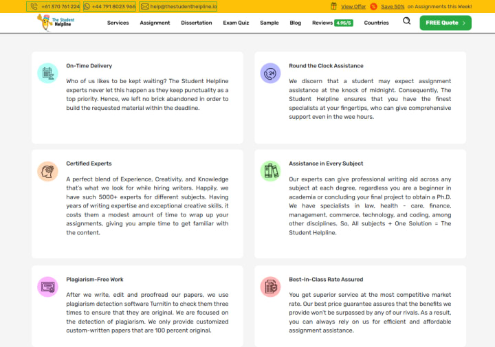Click the View Offer link
495x347 pixels.
pos(353,6)
